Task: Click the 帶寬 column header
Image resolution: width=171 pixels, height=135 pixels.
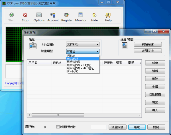Action: (x=121, y=63)
